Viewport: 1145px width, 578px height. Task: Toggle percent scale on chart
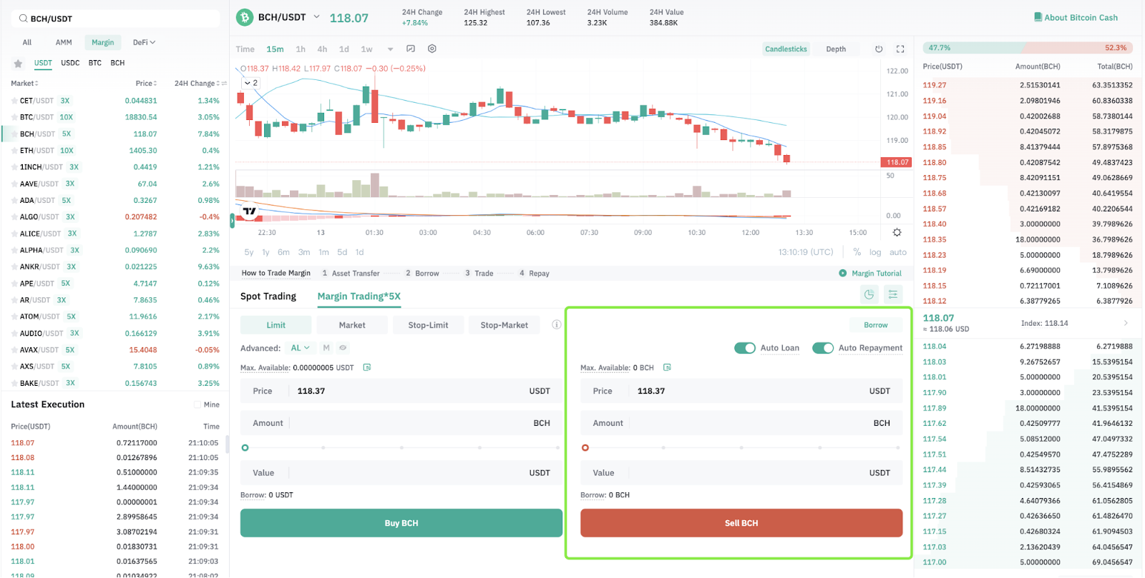coord(857,252)
